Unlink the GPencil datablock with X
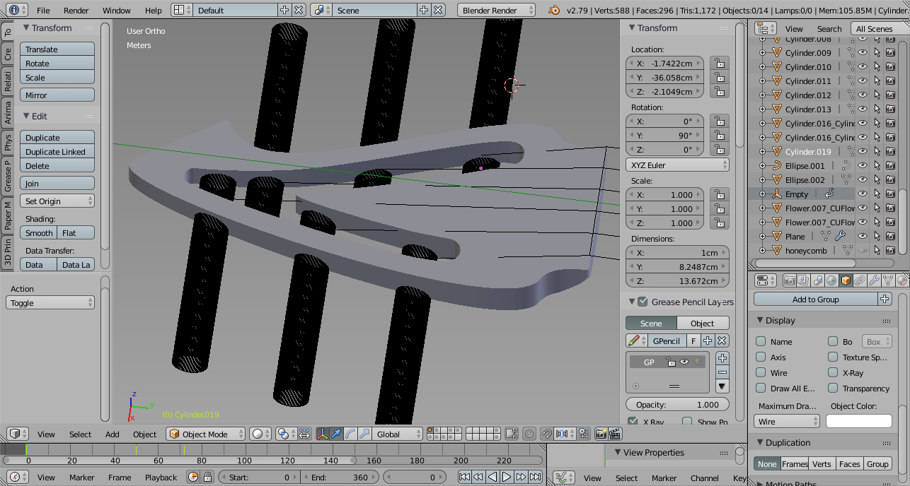Image resolution: width=910 pixels, height=486 pixels. click(722, 340)
